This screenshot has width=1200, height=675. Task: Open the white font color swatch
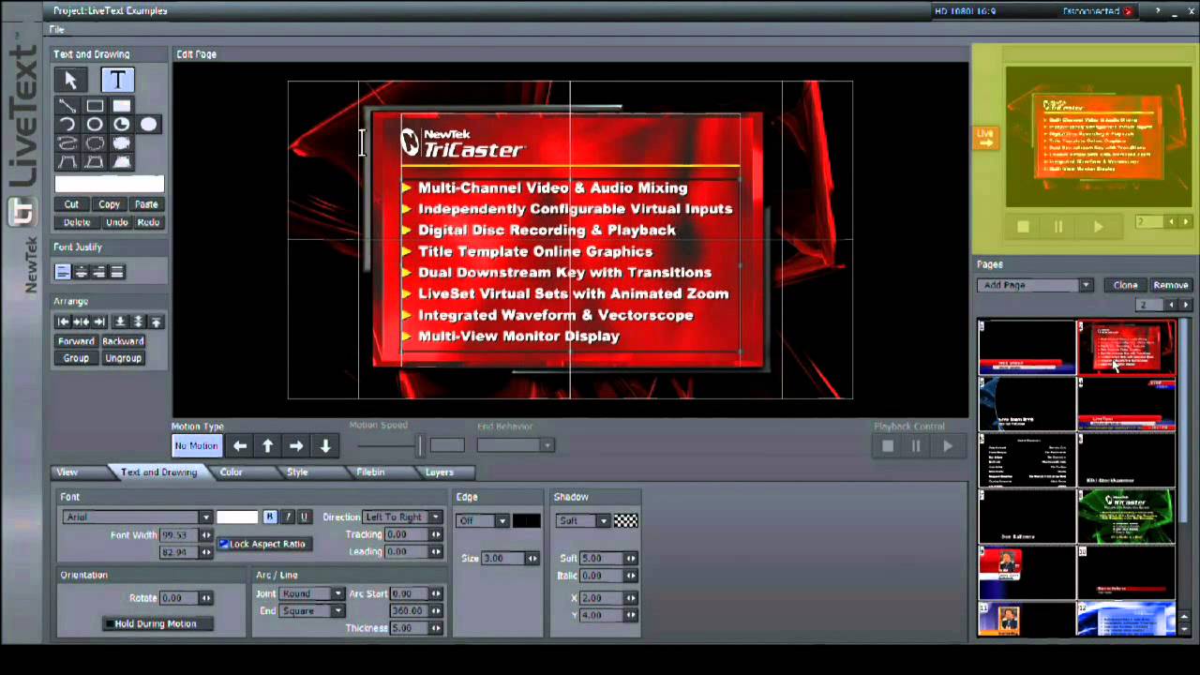pos(237,517)
